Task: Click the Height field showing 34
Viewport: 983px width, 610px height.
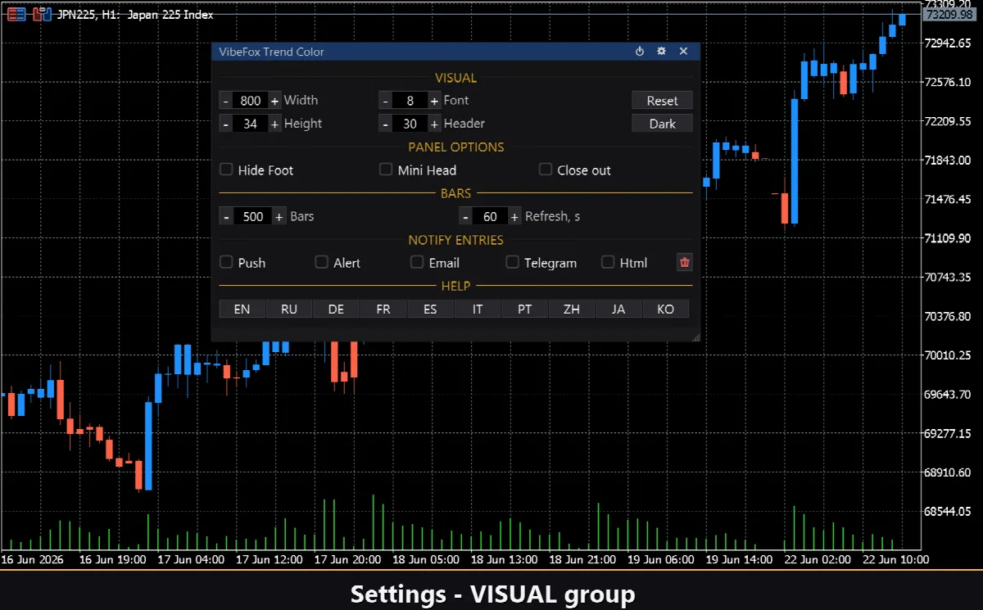Action: click(x=251, y=124)
